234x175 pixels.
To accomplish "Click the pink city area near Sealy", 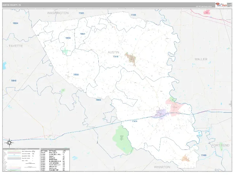I will coord(175,108).
